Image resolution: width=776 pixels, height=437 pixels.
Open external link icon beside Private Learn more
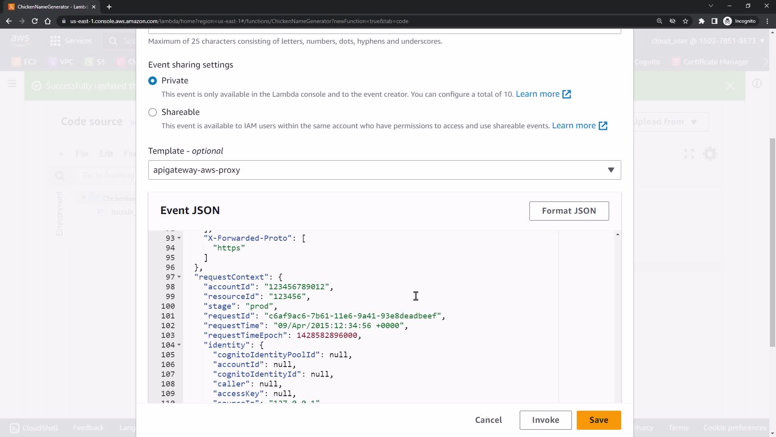pos(567,94)
